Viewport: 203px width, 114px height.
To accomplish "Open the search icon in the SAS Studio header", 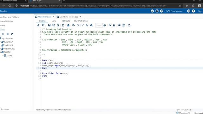I will point(152,11).
